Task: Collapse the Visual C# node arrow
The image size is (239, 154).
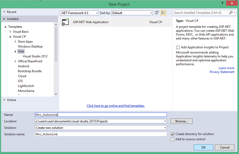Action: (10, 37)
